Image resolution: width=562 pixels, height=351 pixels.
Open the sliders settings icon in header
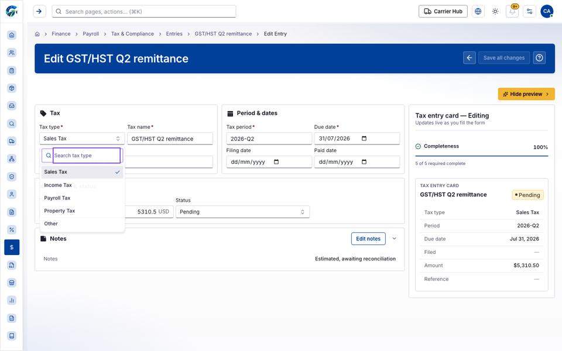coord(529,12)
